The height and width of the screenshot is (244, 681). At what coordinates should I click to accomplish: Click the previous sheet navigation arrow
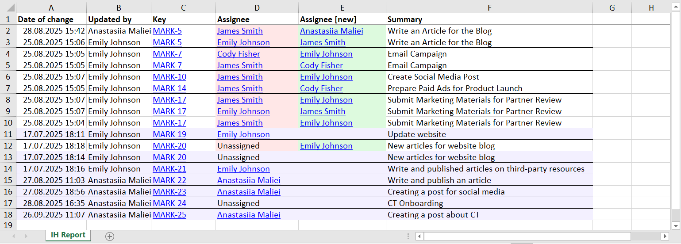click(x=14, y=236)
